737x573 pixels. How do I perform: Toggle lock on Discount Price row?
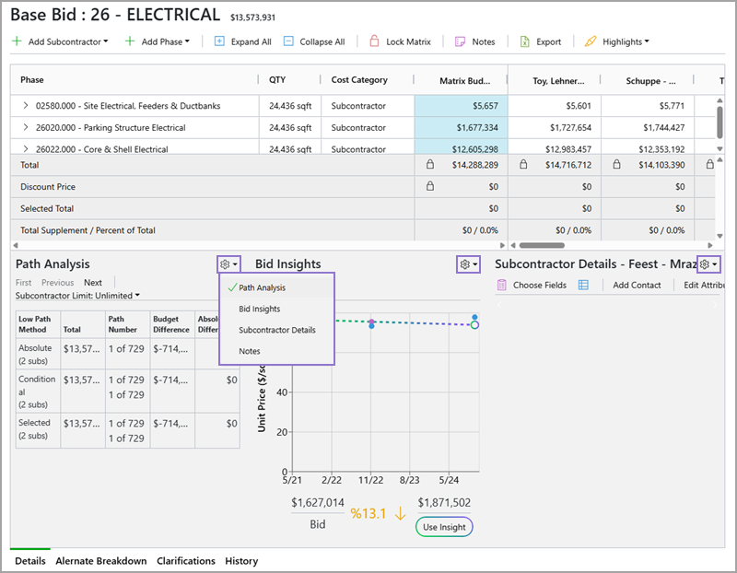point(429,186)
